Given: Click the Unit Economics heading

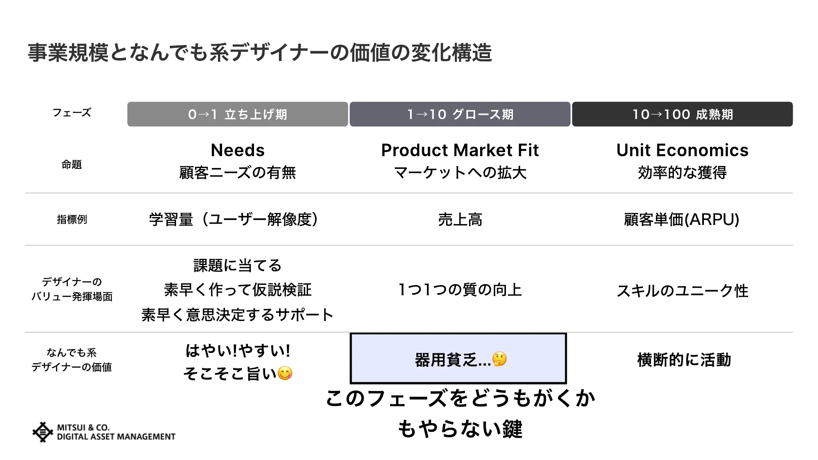Looking at the screenshot, I should [682, 150].
